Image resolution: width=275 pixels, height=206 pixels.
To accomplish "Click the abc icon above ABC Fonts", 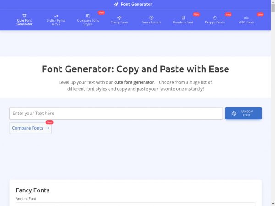I will point(247,18).
